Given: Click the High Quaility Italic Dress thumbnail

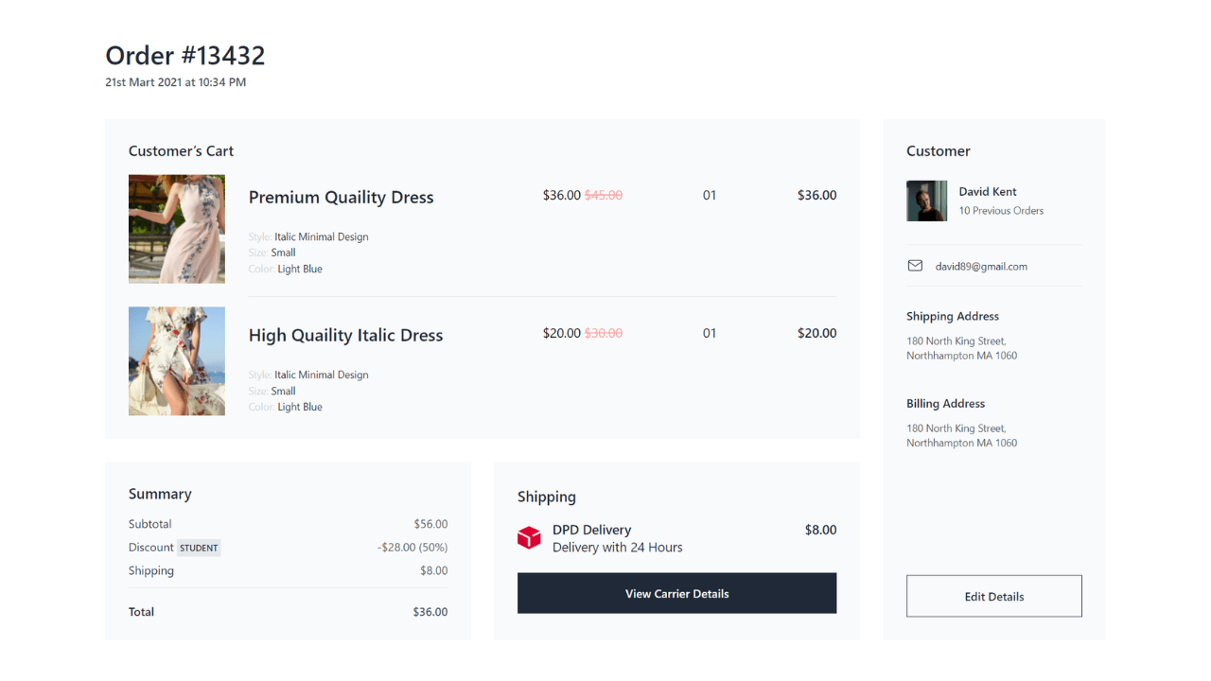Looking at the screenshot, I should coord(176,360).
